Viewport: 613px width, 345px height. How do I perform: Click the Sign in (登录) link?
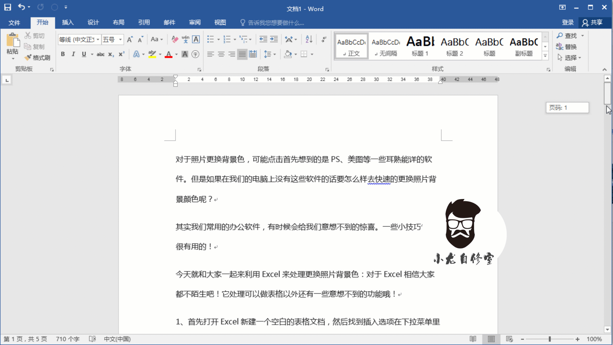pos(568,22)
